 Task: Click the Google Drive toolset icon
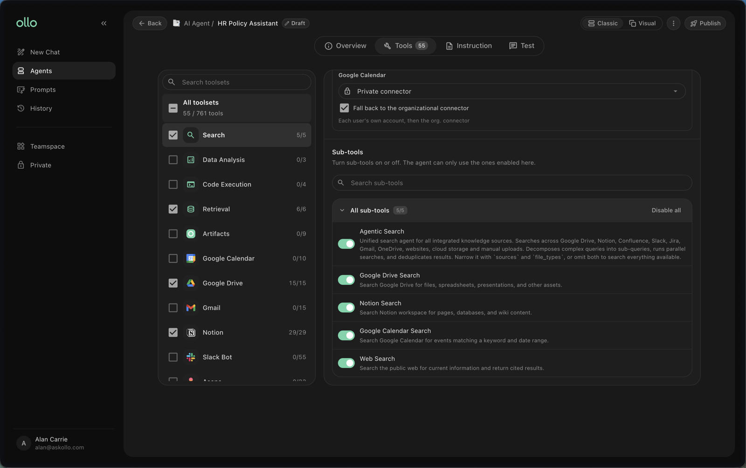point(191,283)
